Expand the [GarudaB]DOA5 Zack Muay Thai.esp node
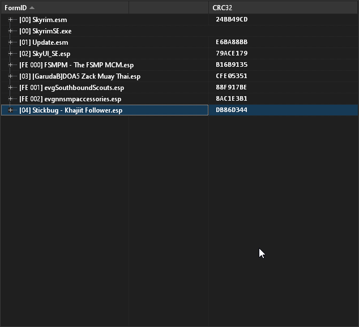The width and height of the screenshot is (359, 327). [x=10, y=76]
